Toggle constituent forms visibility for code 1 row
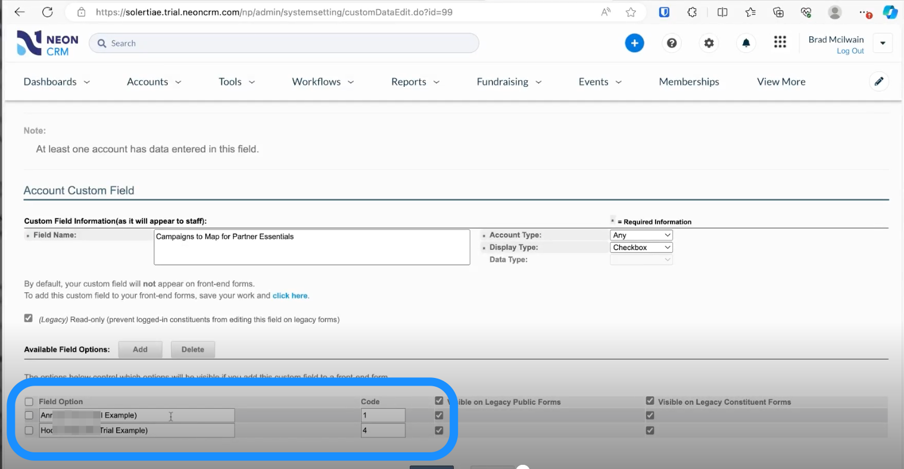 [x=650, y=415]
